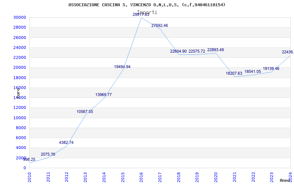The width and height of the screenshot is (294, 184).
Task: Click y-axis value 6000
Action: (x=21, y=138)
